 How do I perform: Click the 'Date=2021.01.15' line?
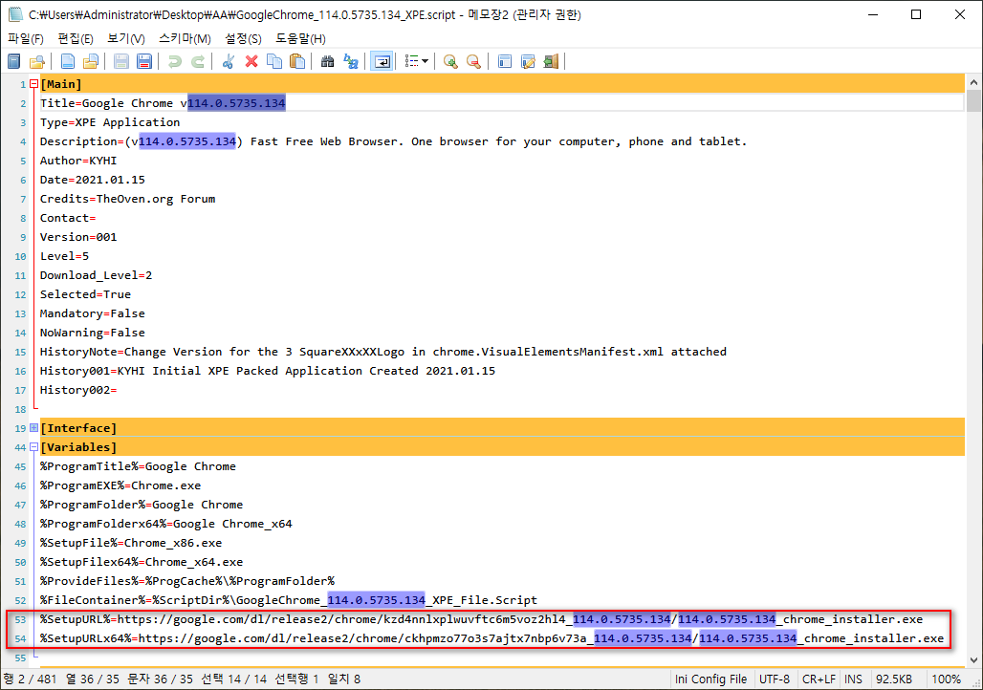click(92, 180)
